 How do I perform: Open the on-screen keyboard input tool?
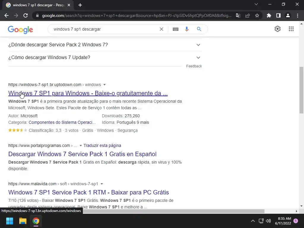175,29
